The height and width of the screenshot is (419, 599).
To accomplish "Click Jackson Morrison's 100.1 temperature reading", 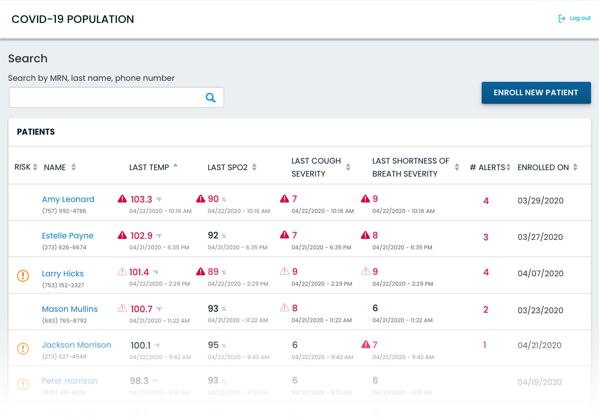I will 140,345.
